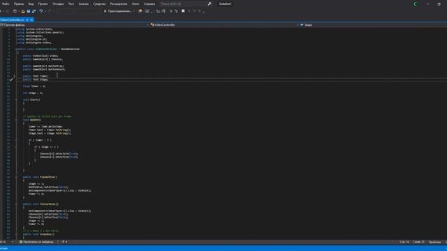Image resolution: width=447 pixels, height=251 pixels.
Task: Click the no issues found status indicator
Action: pyautogui.click(x=36, y=242)
